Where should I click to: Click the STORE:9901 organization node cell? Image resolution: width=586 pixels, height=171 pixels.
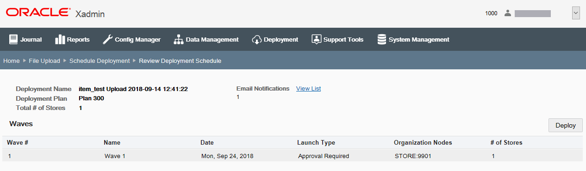(x=413, y=156)
